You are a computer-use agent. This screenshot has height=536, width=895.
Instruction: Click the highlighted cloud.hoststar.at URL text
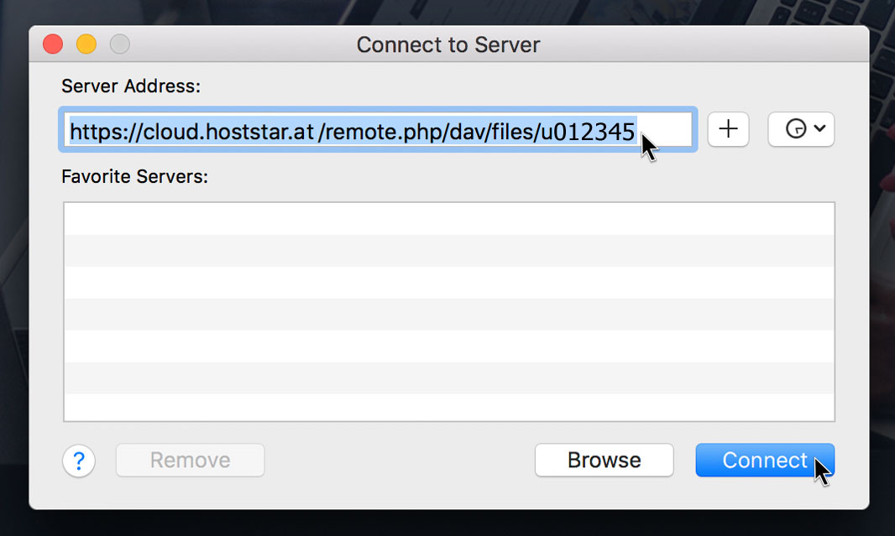pyautogui.click(x=352, y=132)
